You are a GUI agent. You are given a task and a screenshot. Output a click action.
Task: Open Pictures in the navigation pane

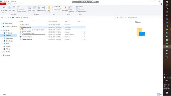coord(8,46)
